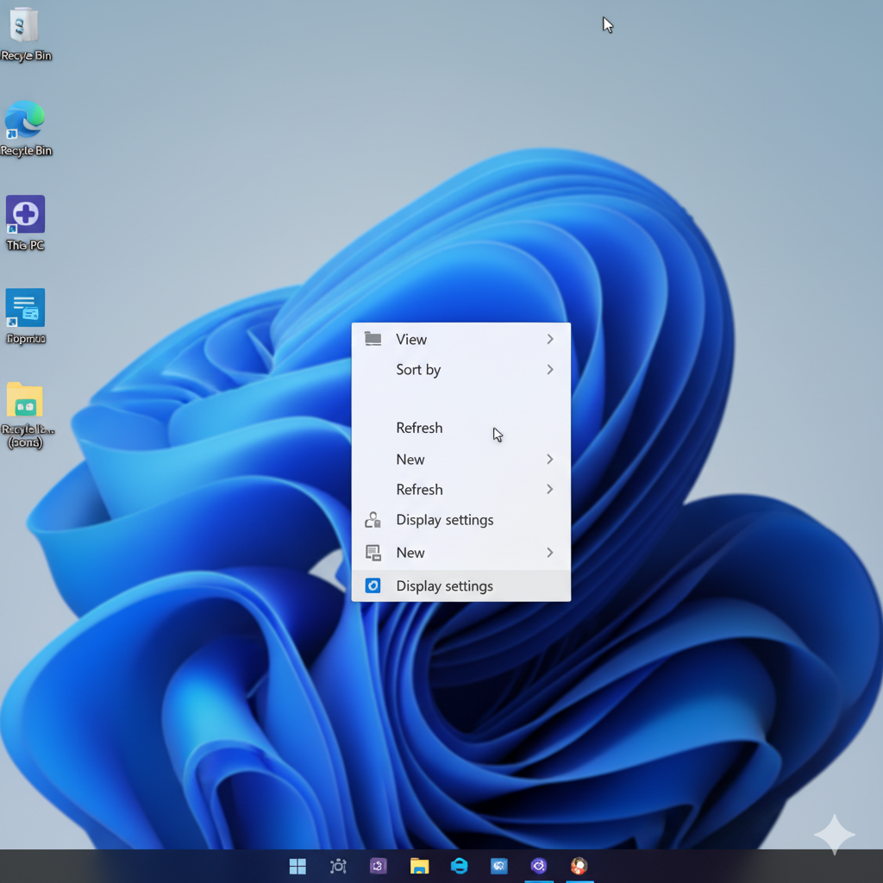Select the yellow folder desktop icon
The height and width of the screenshot is (883, 883).
click(25, 402)
